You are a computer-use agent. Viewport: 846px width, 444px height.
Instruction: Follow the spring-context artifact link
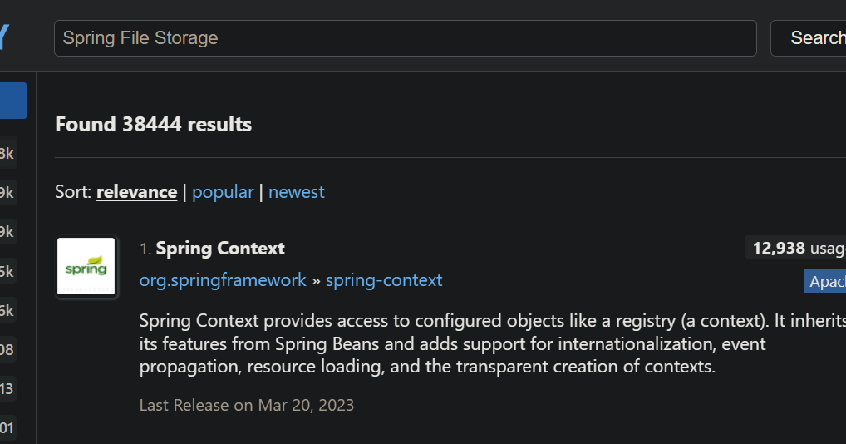coord(384,280)
